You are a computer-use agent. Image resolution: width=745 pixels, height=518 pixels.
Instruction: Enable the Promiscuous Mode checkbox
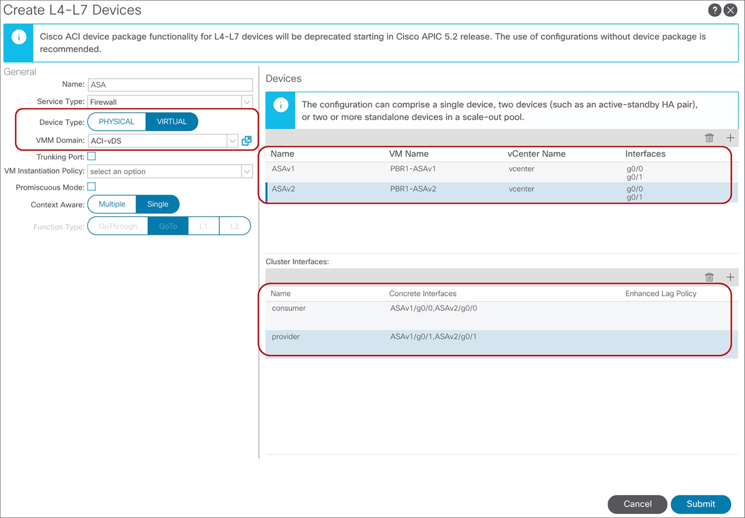coord(92,187)
